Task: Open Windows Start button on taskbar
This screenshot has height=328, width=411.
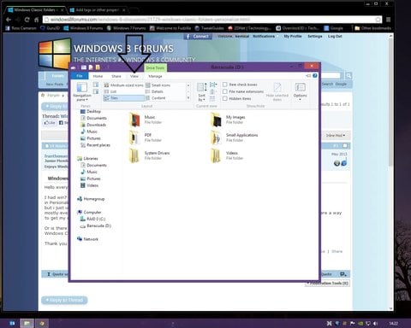Action: [x=12, y=323]
